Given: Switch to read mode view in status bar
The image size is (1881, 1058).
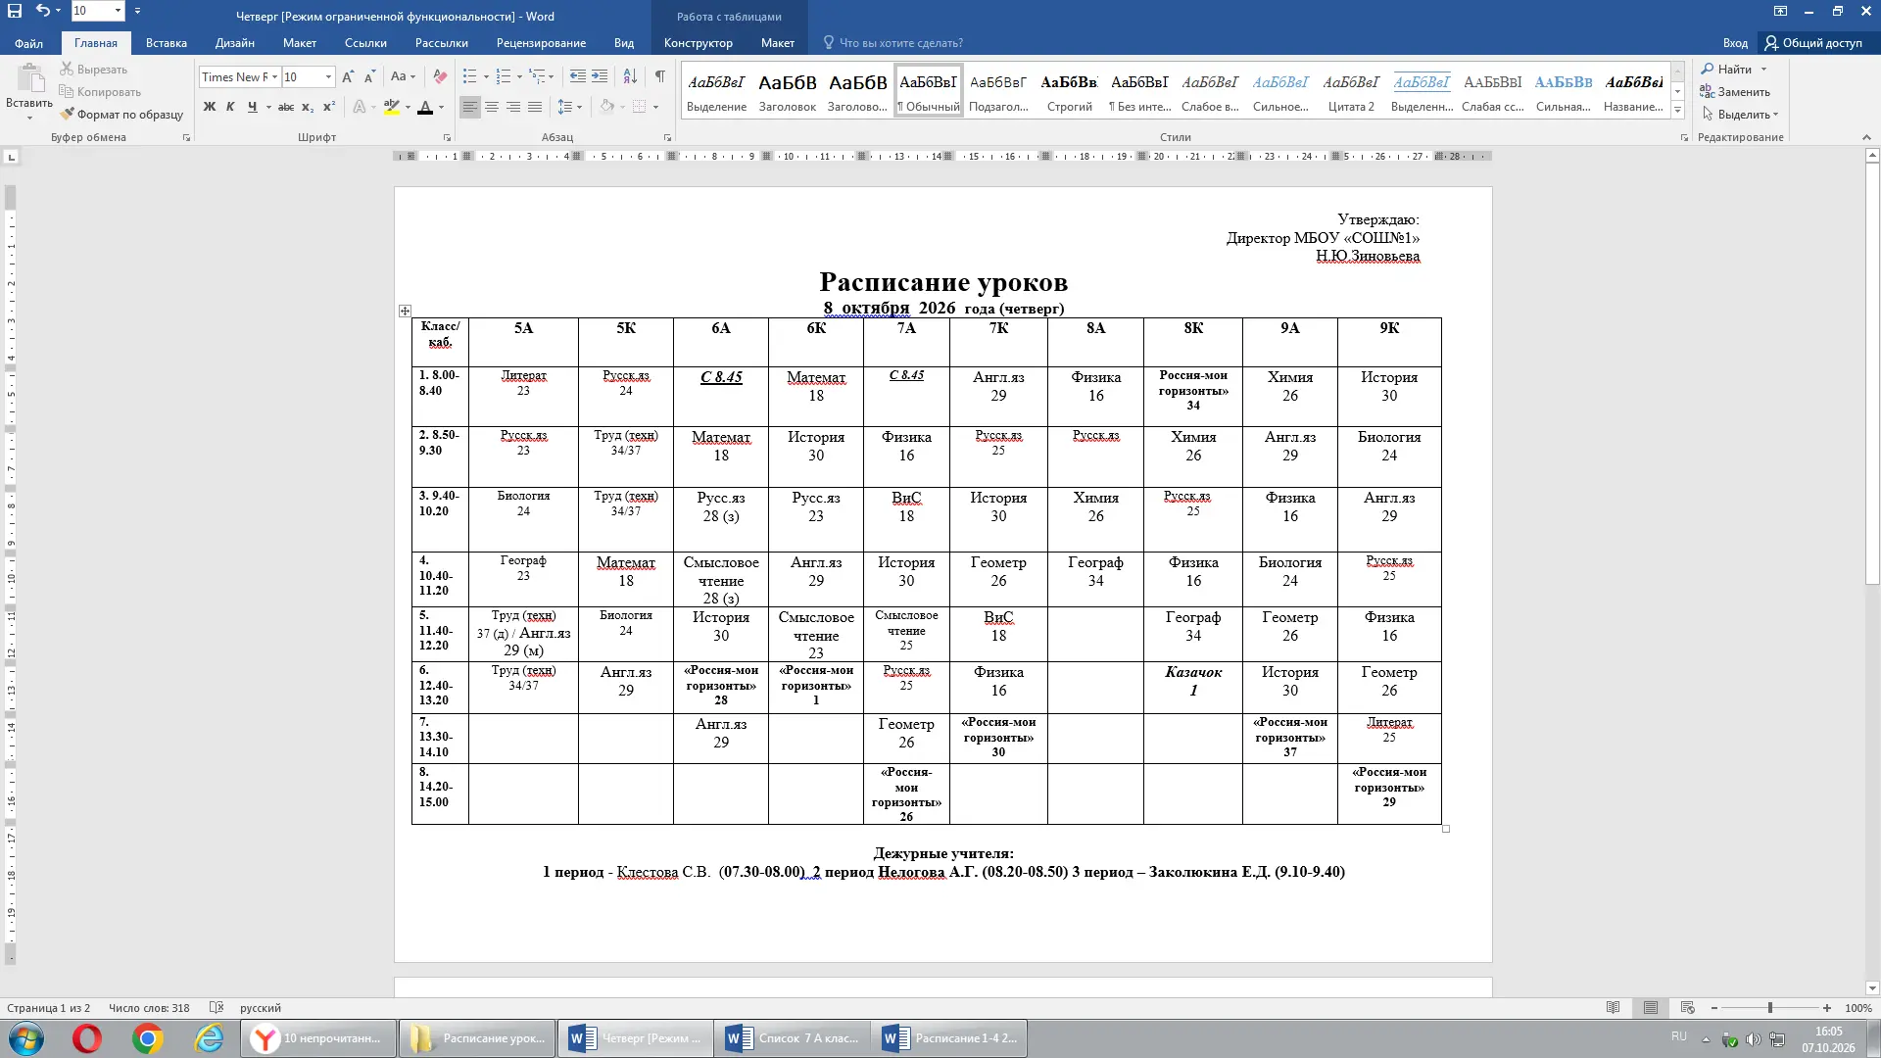Looking at the screenshot, I should pos(1613,1007).
